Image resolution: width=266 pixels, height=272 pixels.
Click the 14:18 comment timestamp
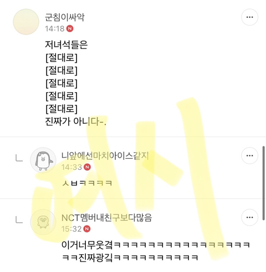[55, 29]
